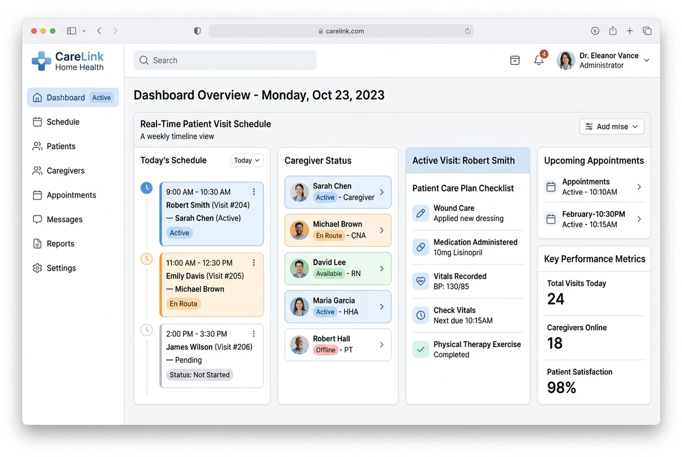Open the Safari sidebar dropdown arrow

point(84,31)
